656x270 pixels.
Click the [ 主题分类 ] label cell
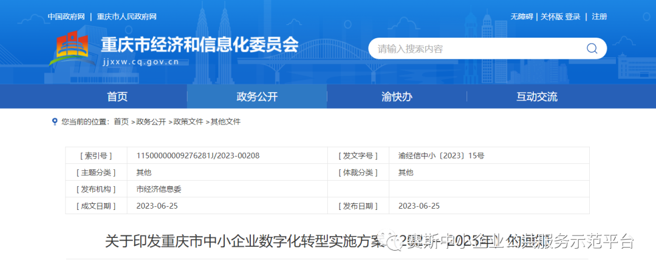pyautogui.click(x=96, y=172)
